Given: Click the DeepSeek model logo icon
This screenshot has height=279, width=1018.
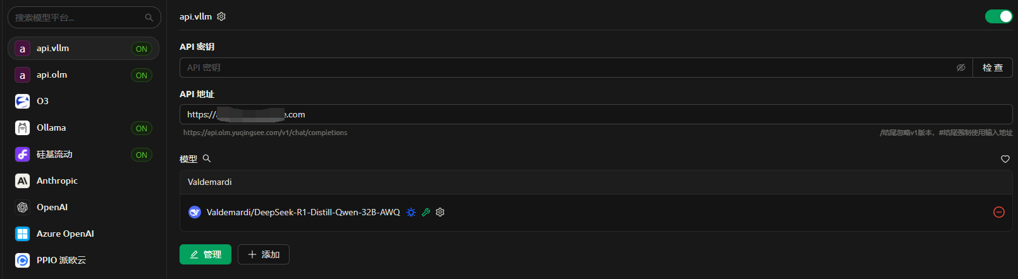Looking at the screenshot, I should [x=195, y=212].
